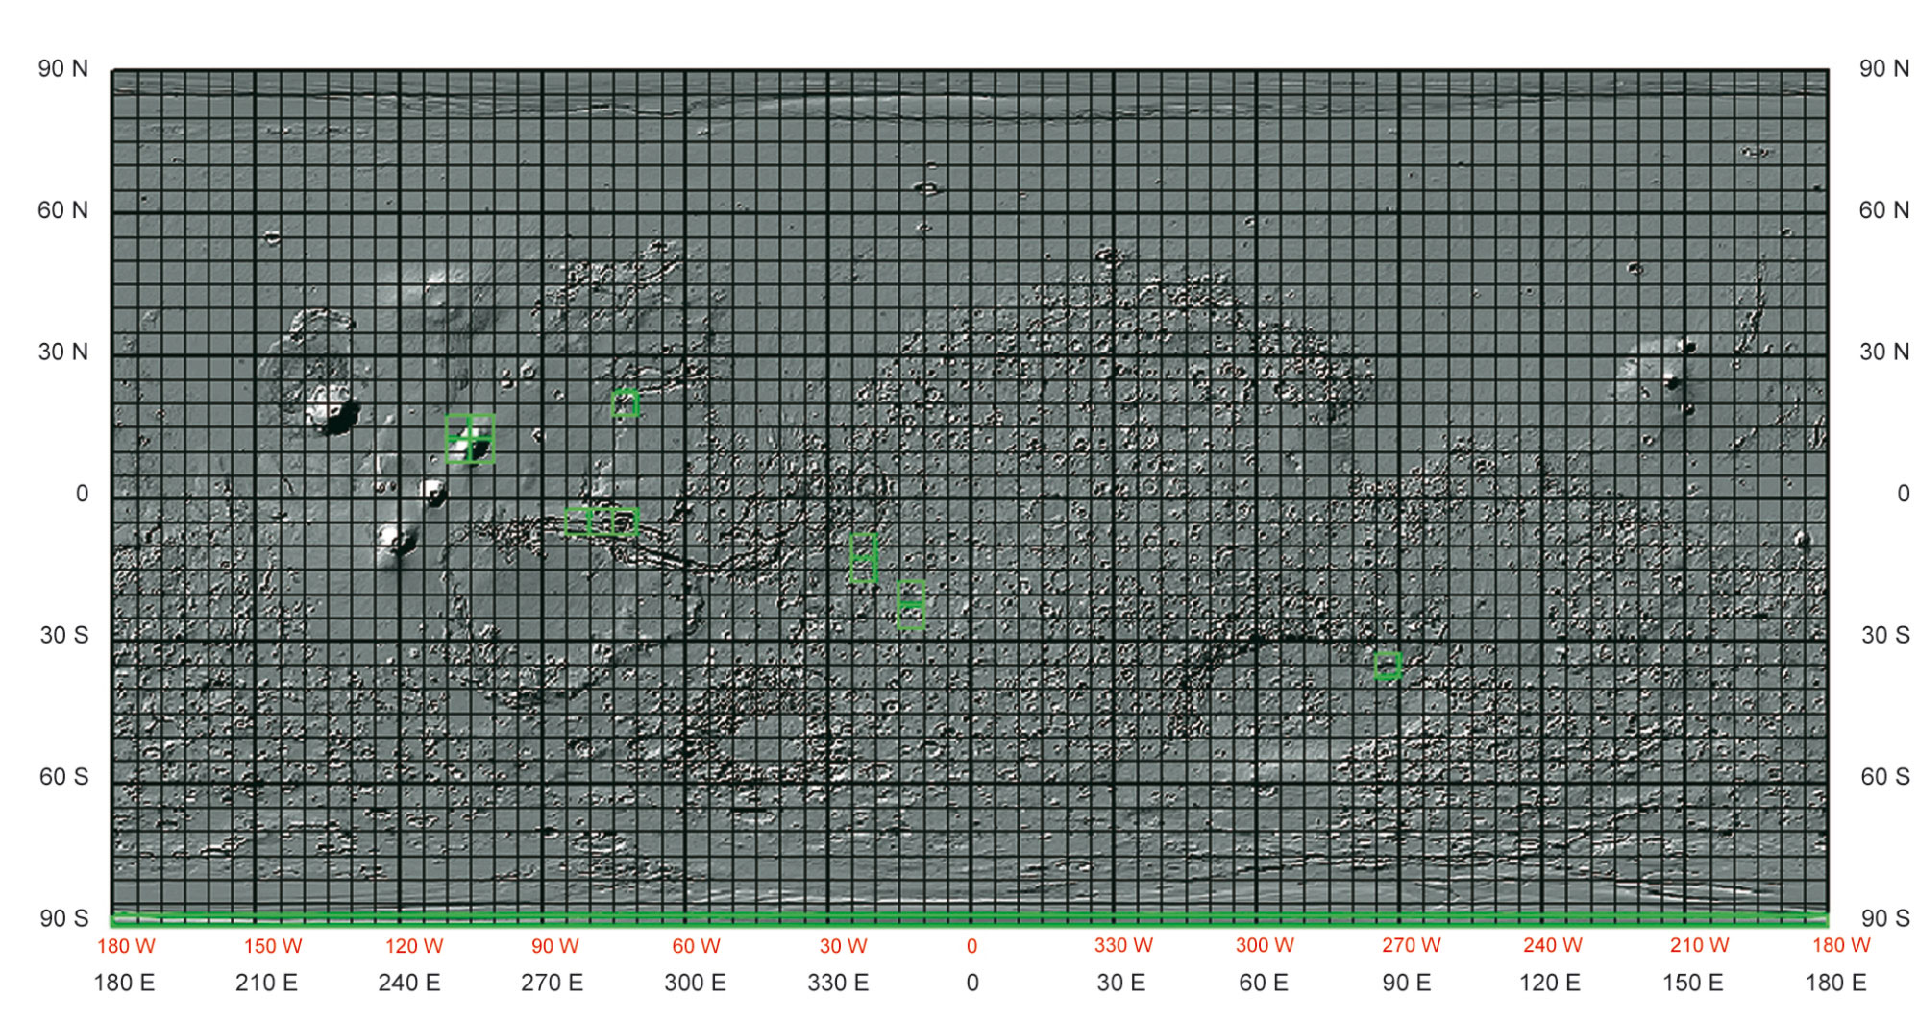1918x1020 pixels.
Task: Select the '60 N' label on the right axis
Action: (x=1883, y=210)
